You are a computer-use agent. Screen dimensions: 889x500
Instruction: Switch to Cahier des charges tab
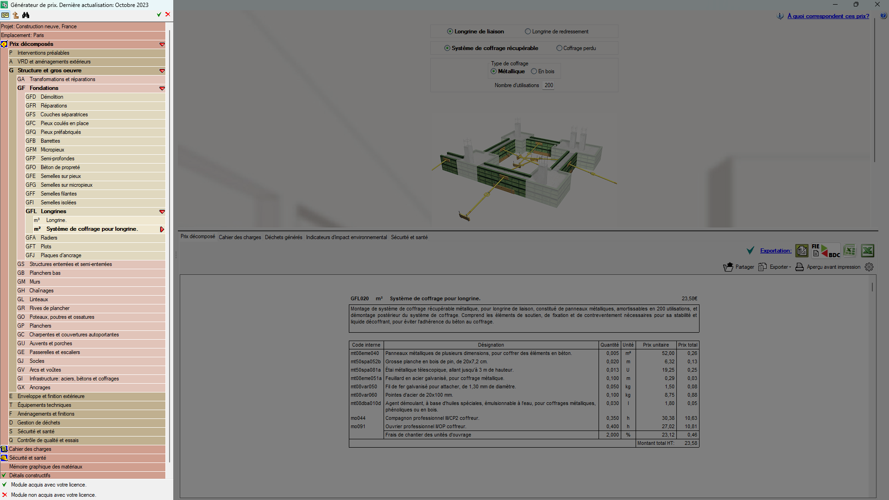tap(240, 237)
